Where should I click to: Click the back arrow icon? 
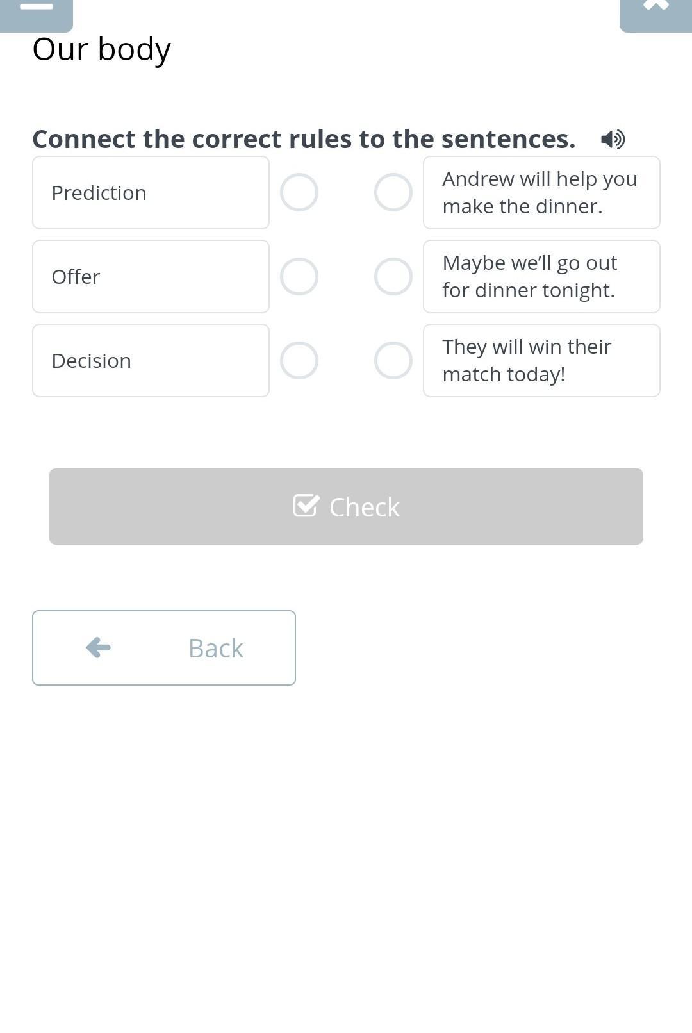(98, 647)
